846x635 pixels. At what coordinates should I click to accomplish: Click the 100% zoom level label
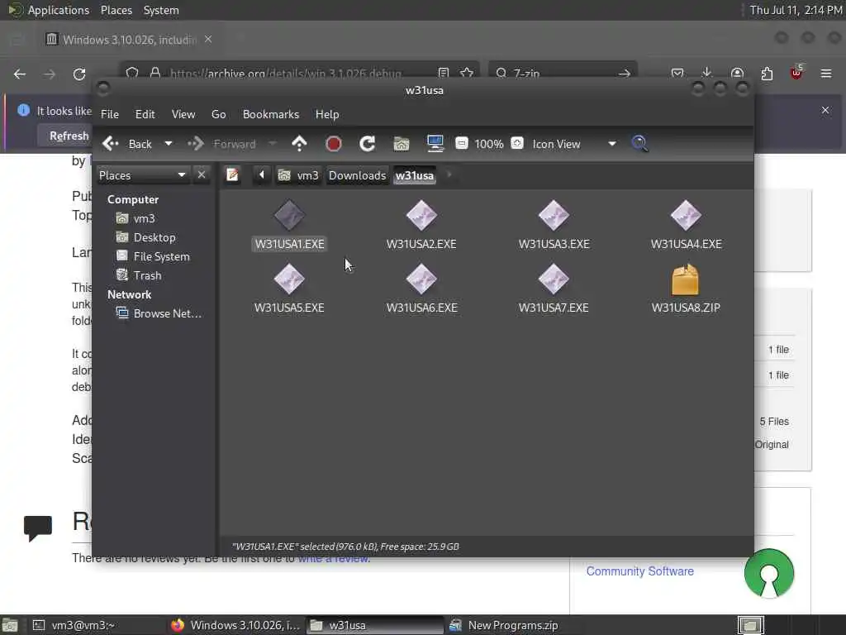click(489, 144)
